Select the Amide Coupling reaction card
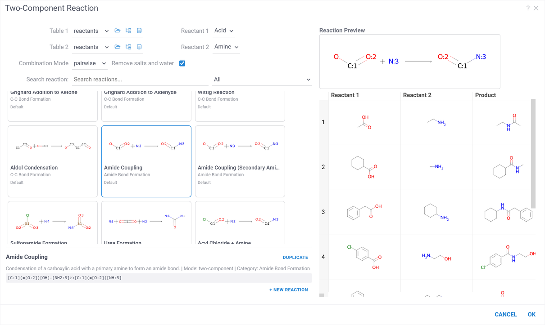 pos(146,161)
